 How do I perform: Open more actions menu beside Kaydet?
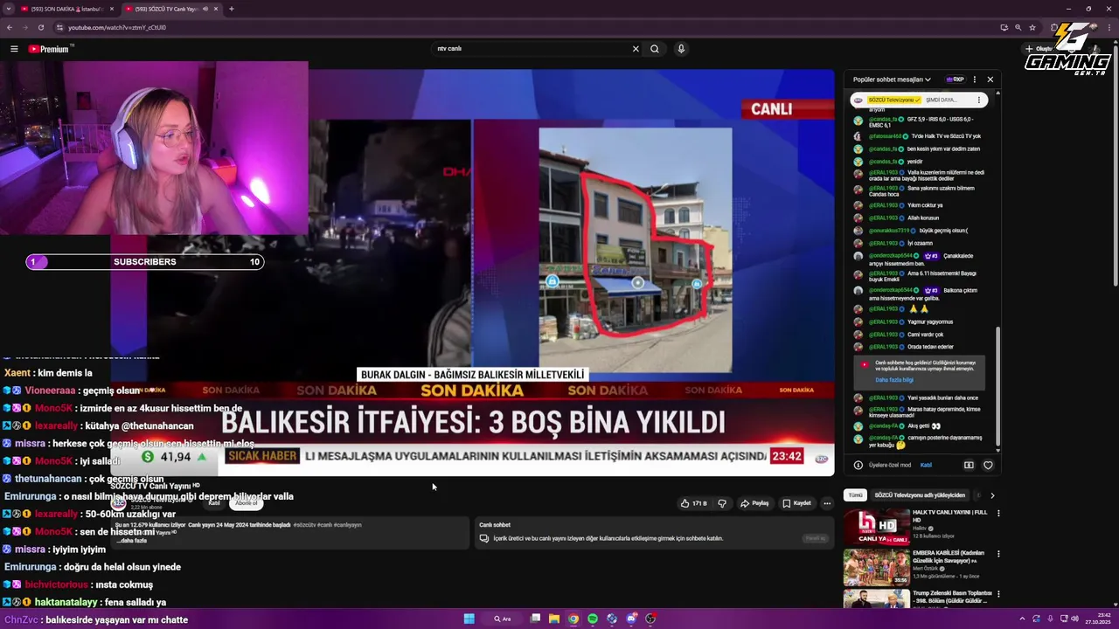(x=827, y=503)
